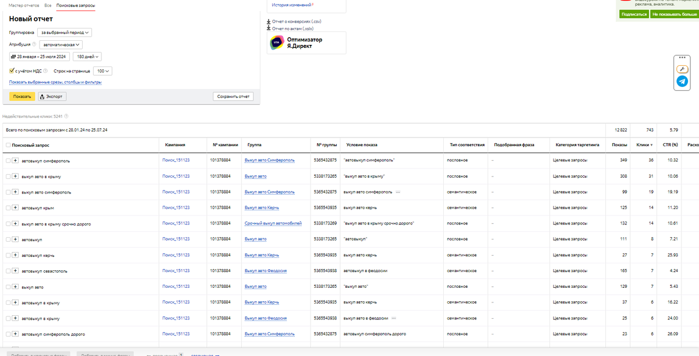699x356 pixels.
Task: Open the Telegram icon in the floating widget
Action: pyautogui.click(x=682, y=82)
